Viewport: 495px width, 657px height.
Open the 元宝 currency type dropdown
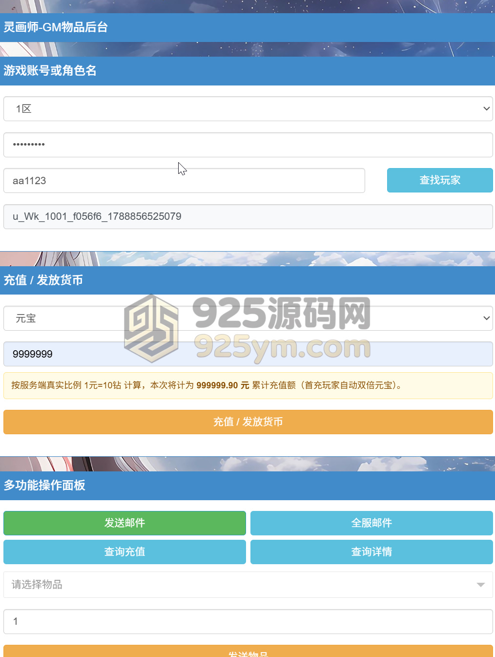click(248, 318)
